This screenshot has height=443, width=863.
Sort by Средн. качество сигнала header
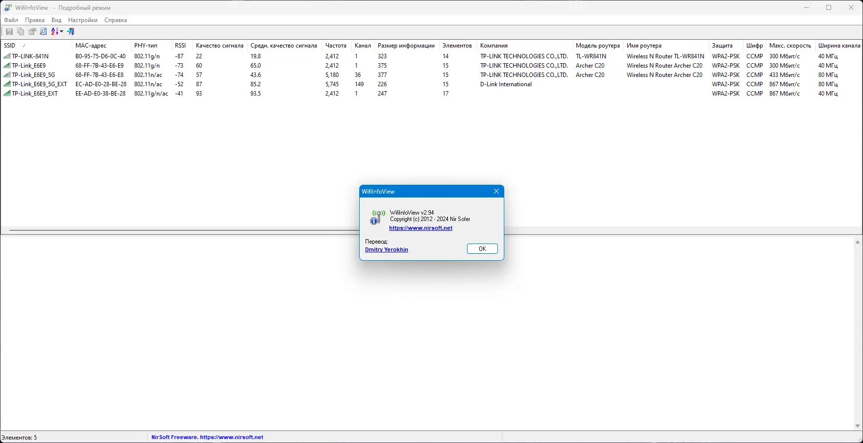[x=284, y=46]
